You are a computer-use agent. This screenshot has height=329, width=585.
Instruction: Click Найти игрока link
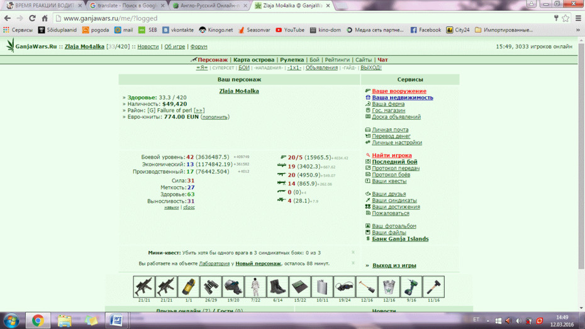(392, 155)
